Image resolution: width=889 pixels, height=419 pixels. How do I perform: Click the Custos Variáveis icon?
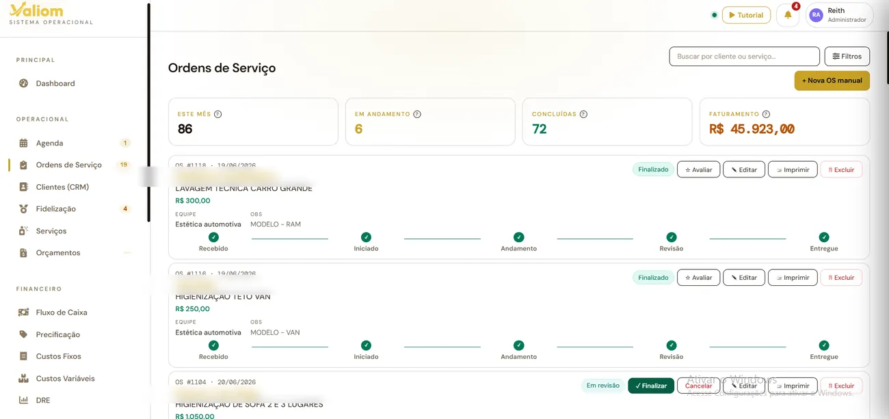23,378
